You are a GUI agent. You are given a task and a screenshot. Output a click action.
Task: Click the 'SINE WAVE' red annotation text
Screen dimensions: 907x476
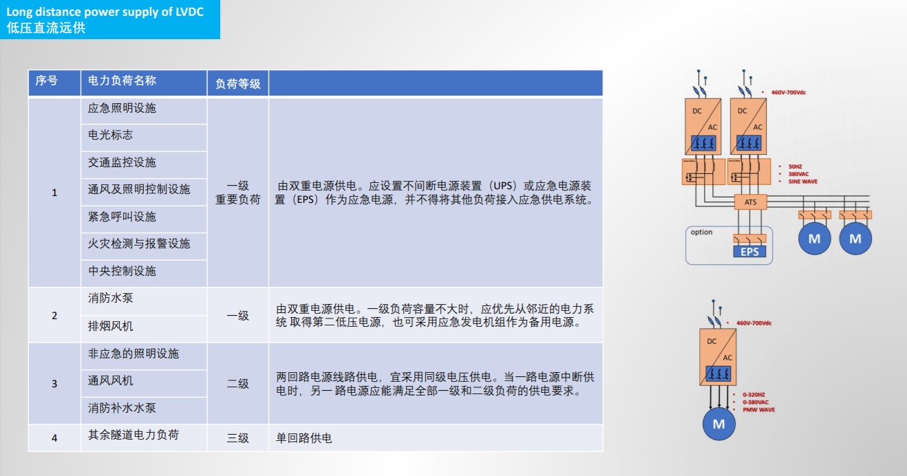tap(802, 182)
